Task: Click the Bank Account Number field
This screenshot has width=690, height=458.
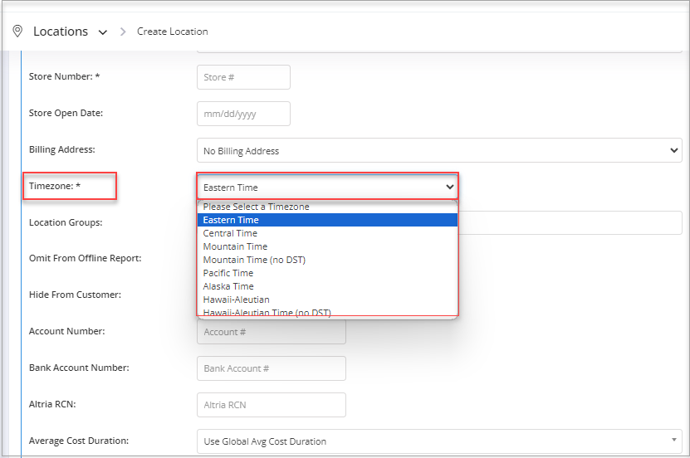Action: (271, 368)
